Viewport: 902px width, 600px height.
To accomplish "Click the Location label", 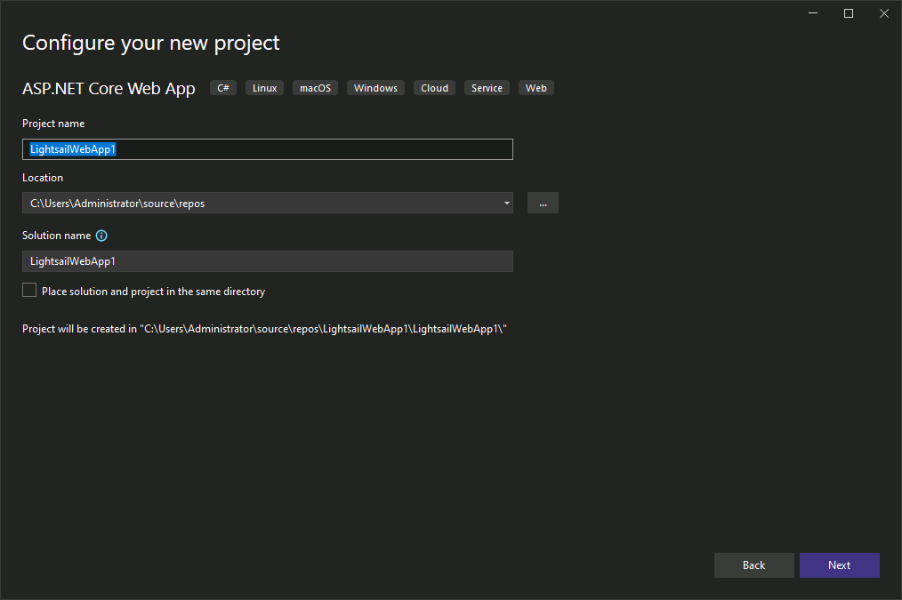I will point(43,178).
